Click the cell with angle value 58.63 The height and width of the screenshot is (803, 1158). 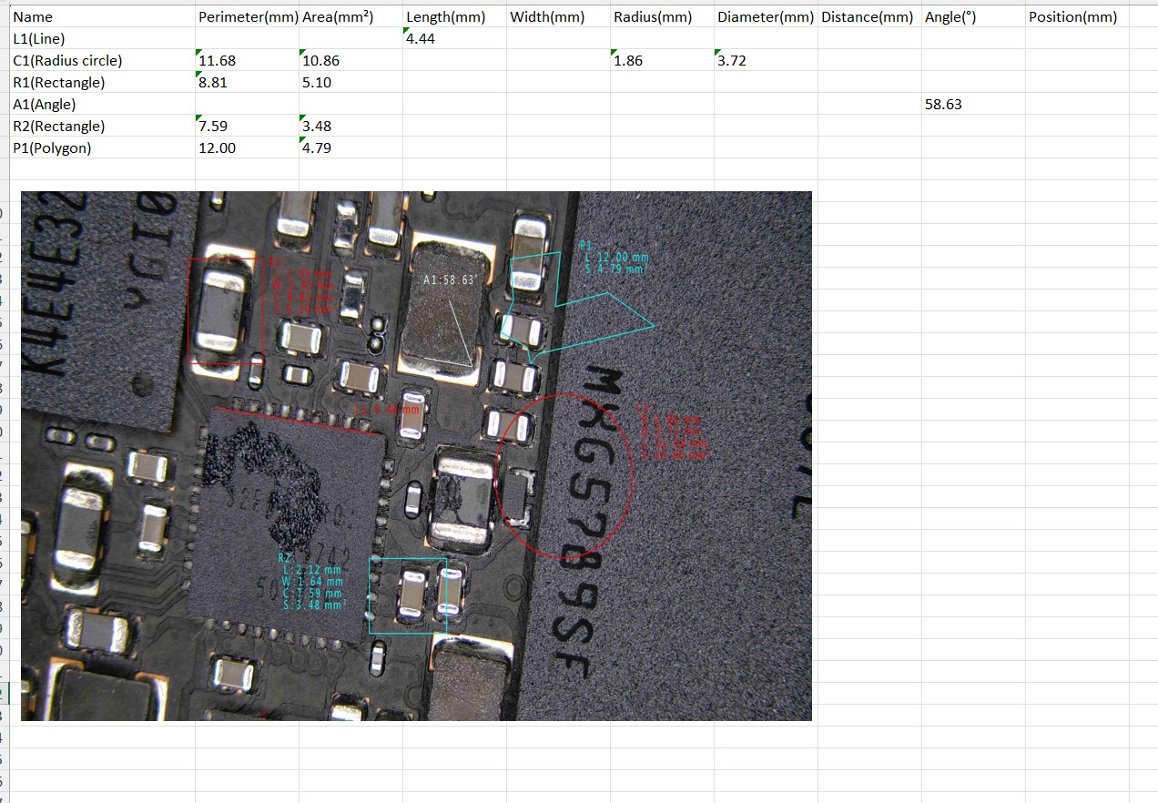(x=972, y=104)
